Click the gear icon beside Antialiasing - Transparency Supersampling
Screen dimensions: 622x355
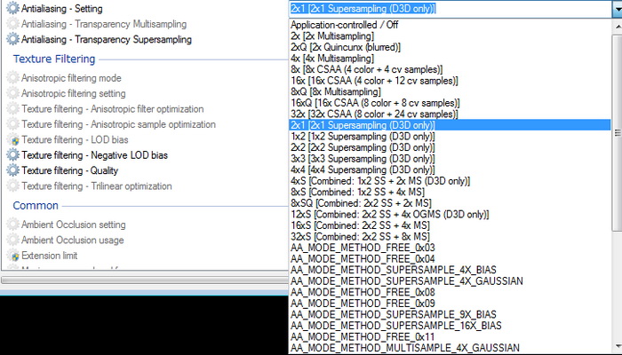point(12,39)
